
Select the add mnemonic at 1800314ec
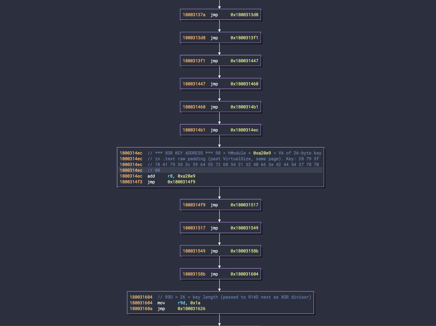[x=151, y=176]
